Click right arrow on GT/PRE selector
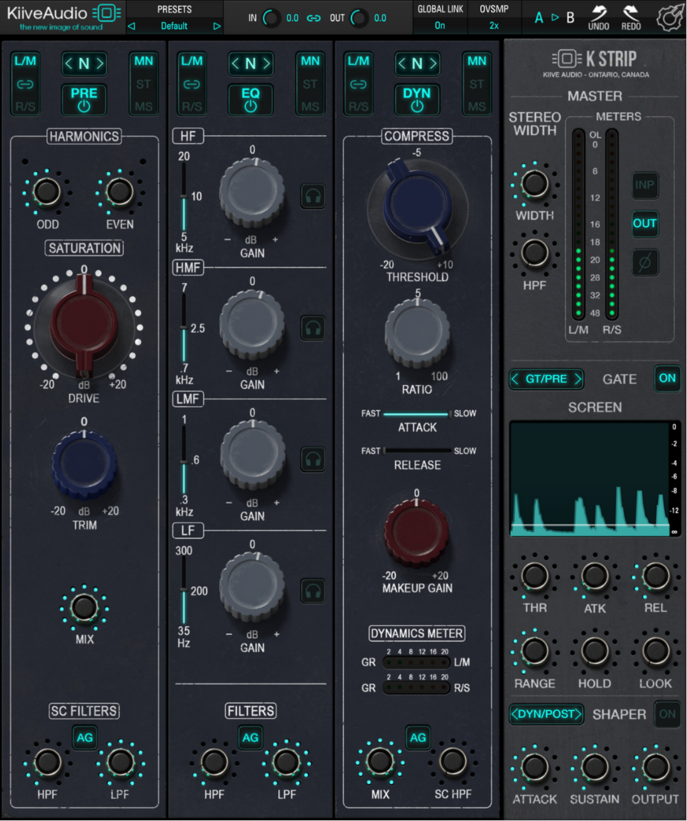The image size is (687, 821). pyautogui.click(x=577, y=379)
